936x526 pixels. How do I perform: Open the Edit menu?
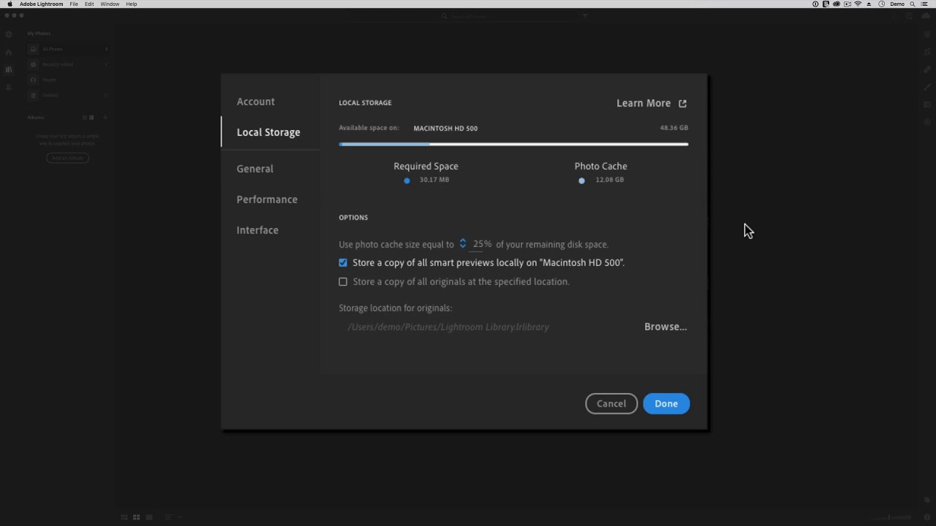point(89,4)
